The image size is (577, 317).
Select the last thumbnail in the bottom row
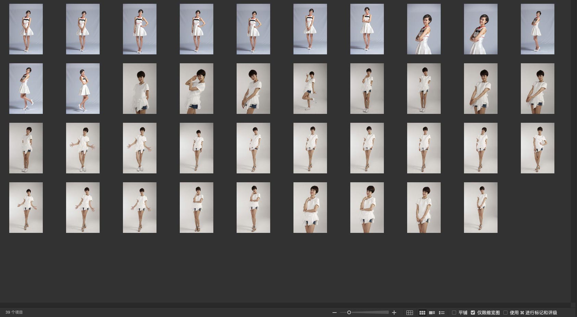point(480,208)
